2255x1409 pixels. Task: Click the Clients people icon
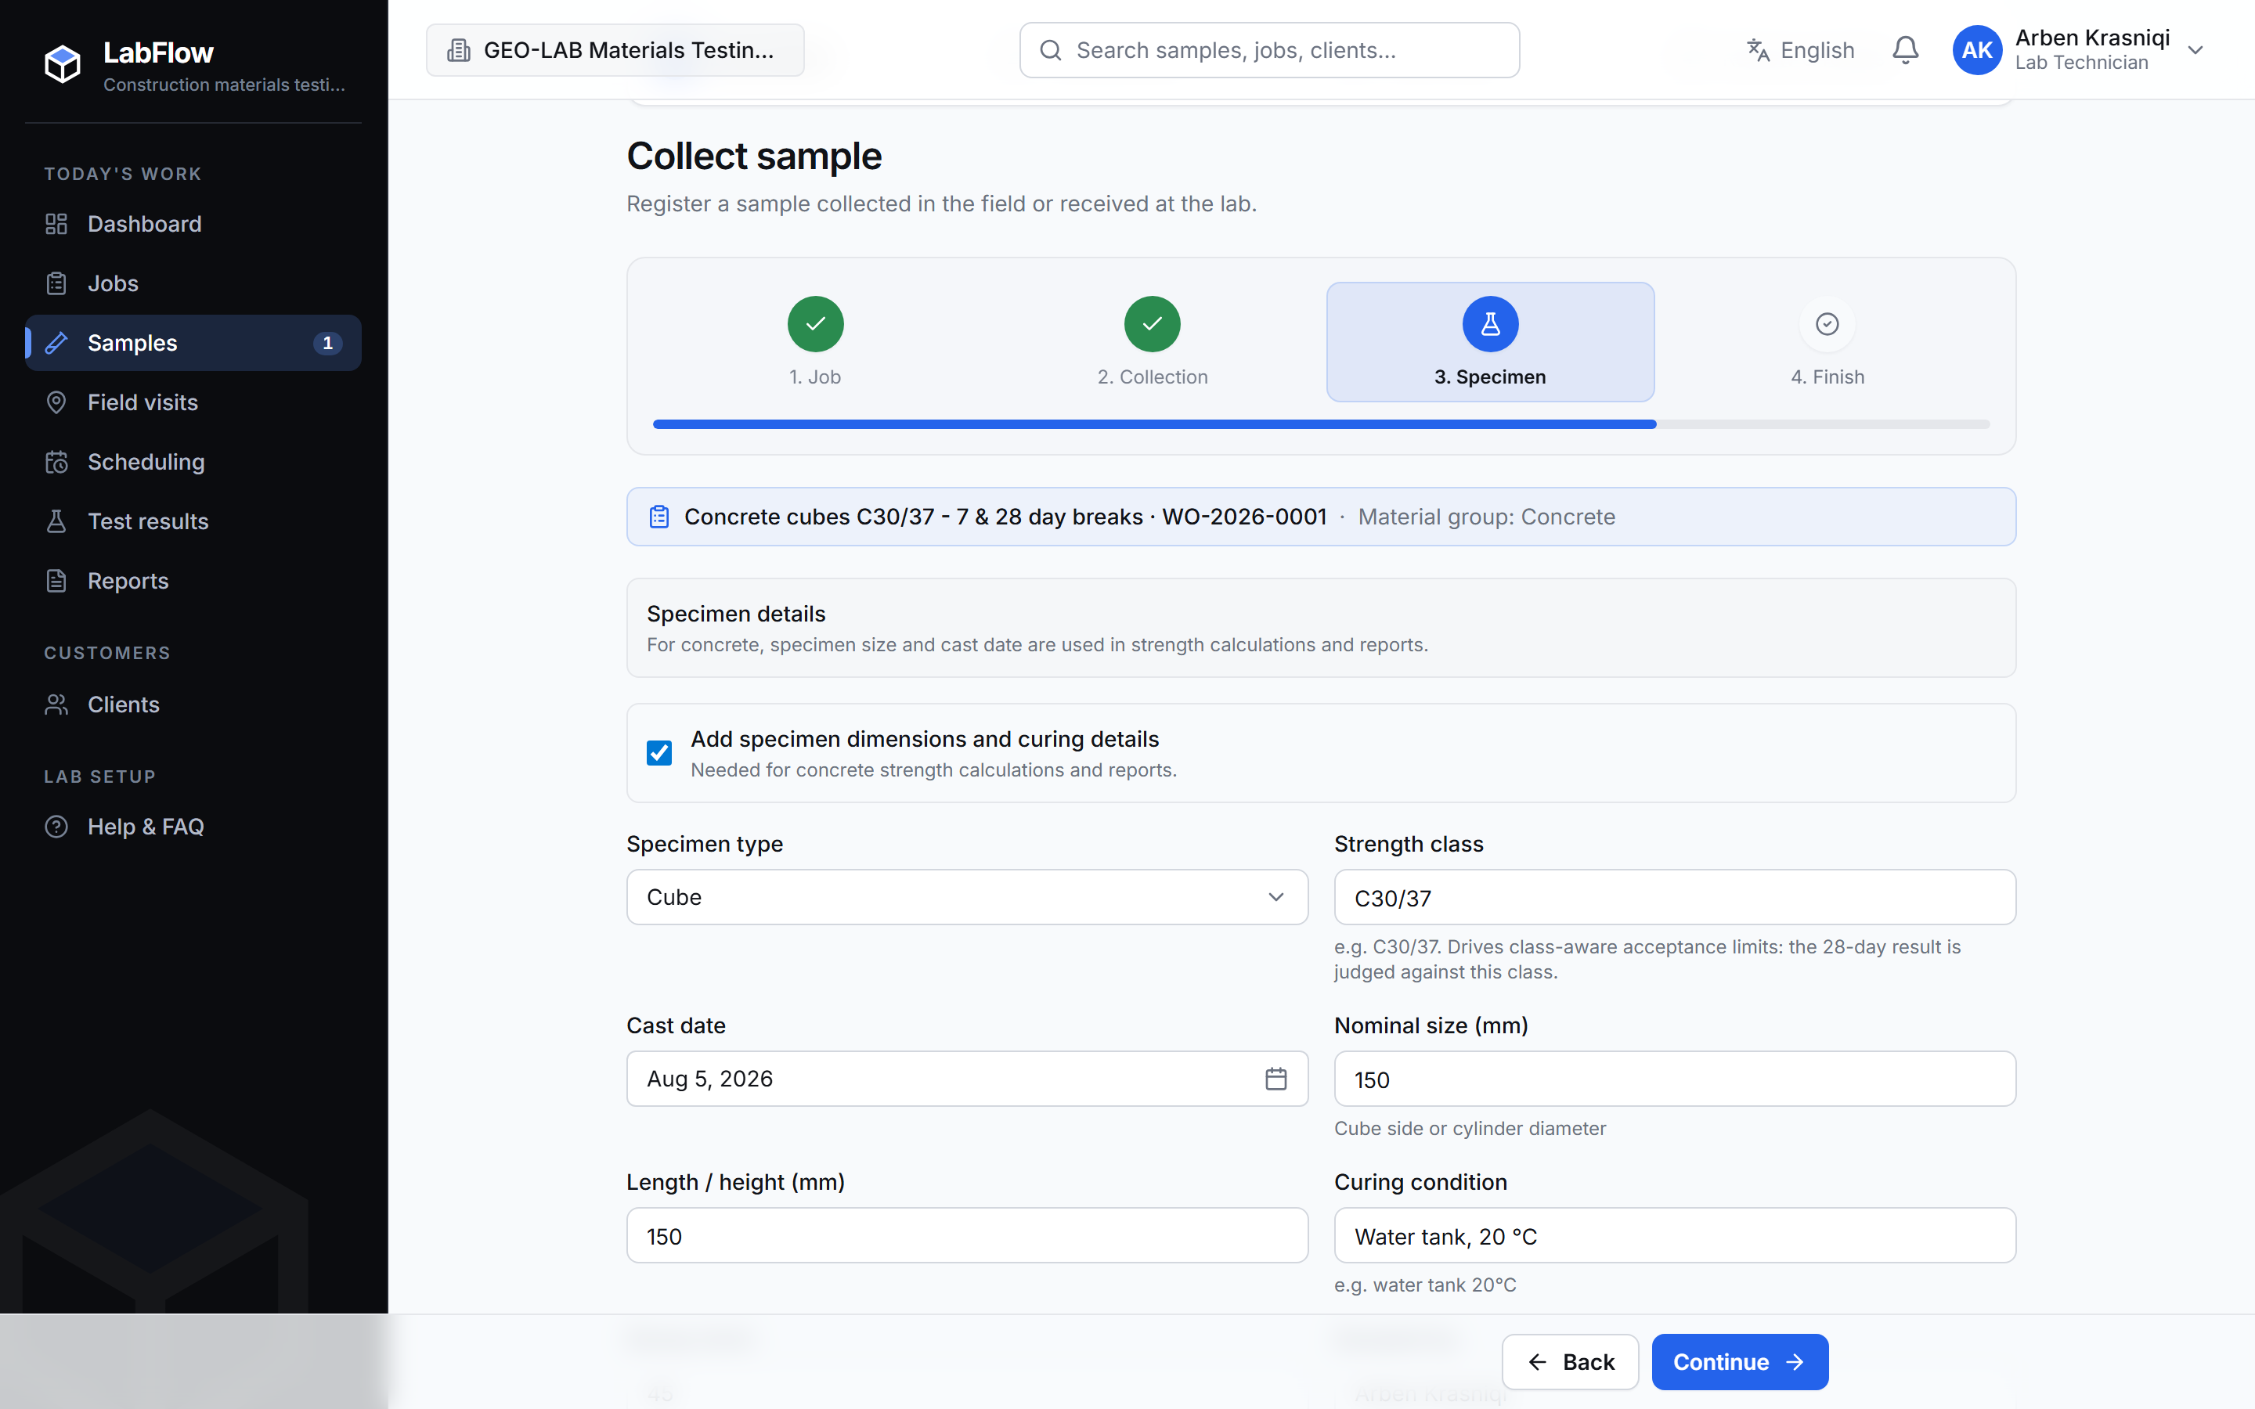[x=57, y=704]
